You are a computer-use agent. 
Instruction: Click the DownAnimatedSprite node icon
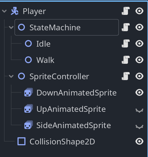pos(29,92)
